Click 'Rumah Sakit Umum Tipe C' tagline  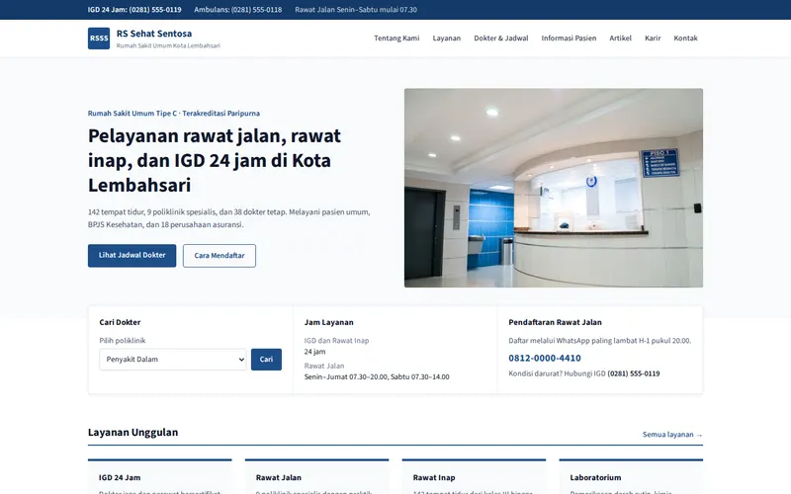tap(174, 114)
